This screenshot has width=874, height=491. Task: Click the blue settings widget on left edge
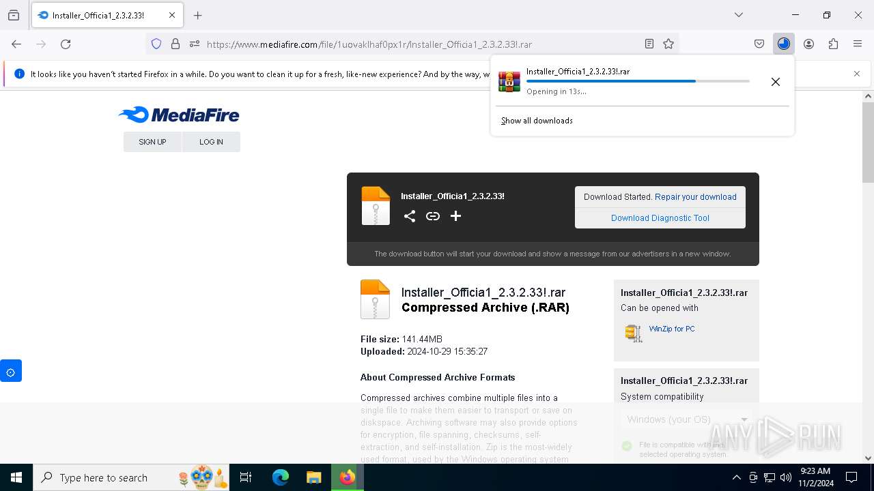click(11, 371)
